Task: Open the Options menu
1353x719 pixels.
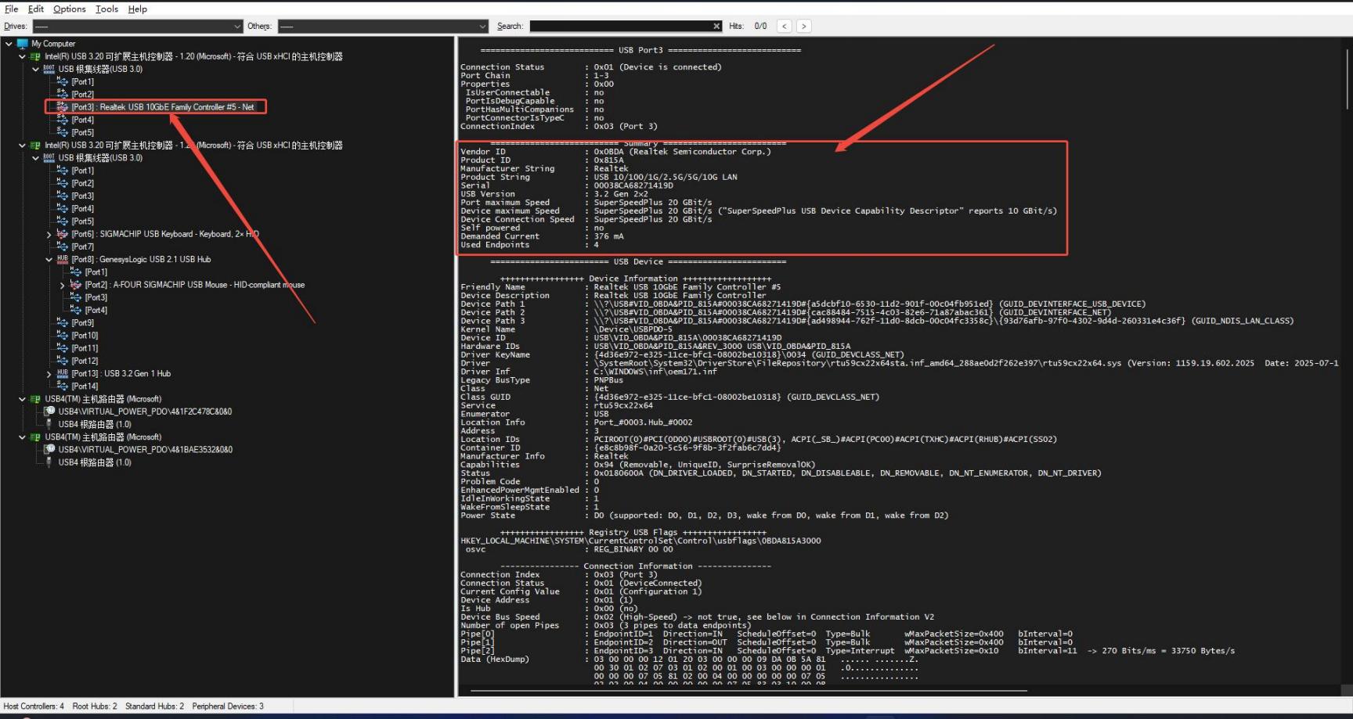Action: [69, 9]
